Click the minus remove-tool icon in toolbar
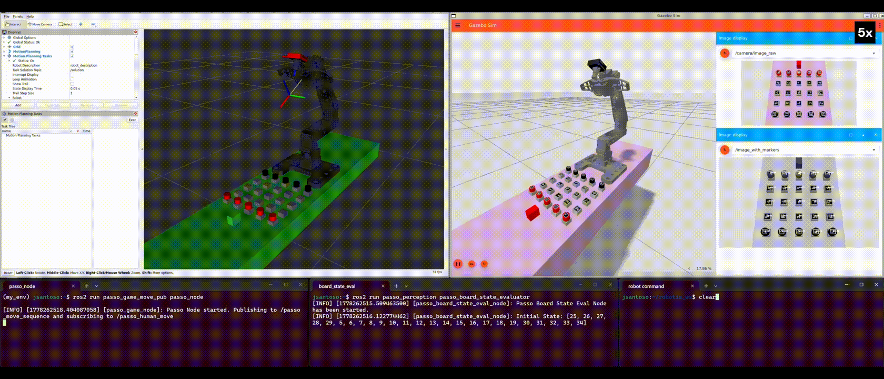 click(x=93, y=24)
